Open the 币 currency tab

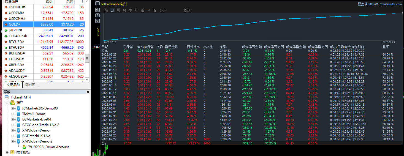pyautogui.click(x=143, y=10)
